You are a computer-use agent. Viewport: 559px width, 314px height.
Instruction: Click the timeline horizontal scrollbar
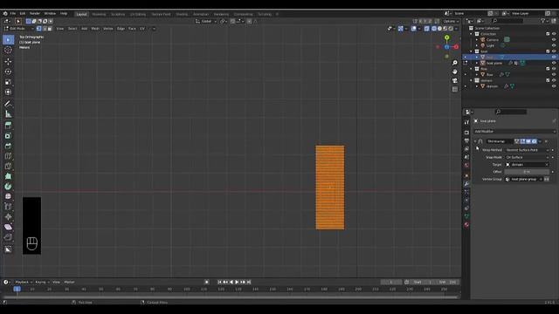(231, 297)
